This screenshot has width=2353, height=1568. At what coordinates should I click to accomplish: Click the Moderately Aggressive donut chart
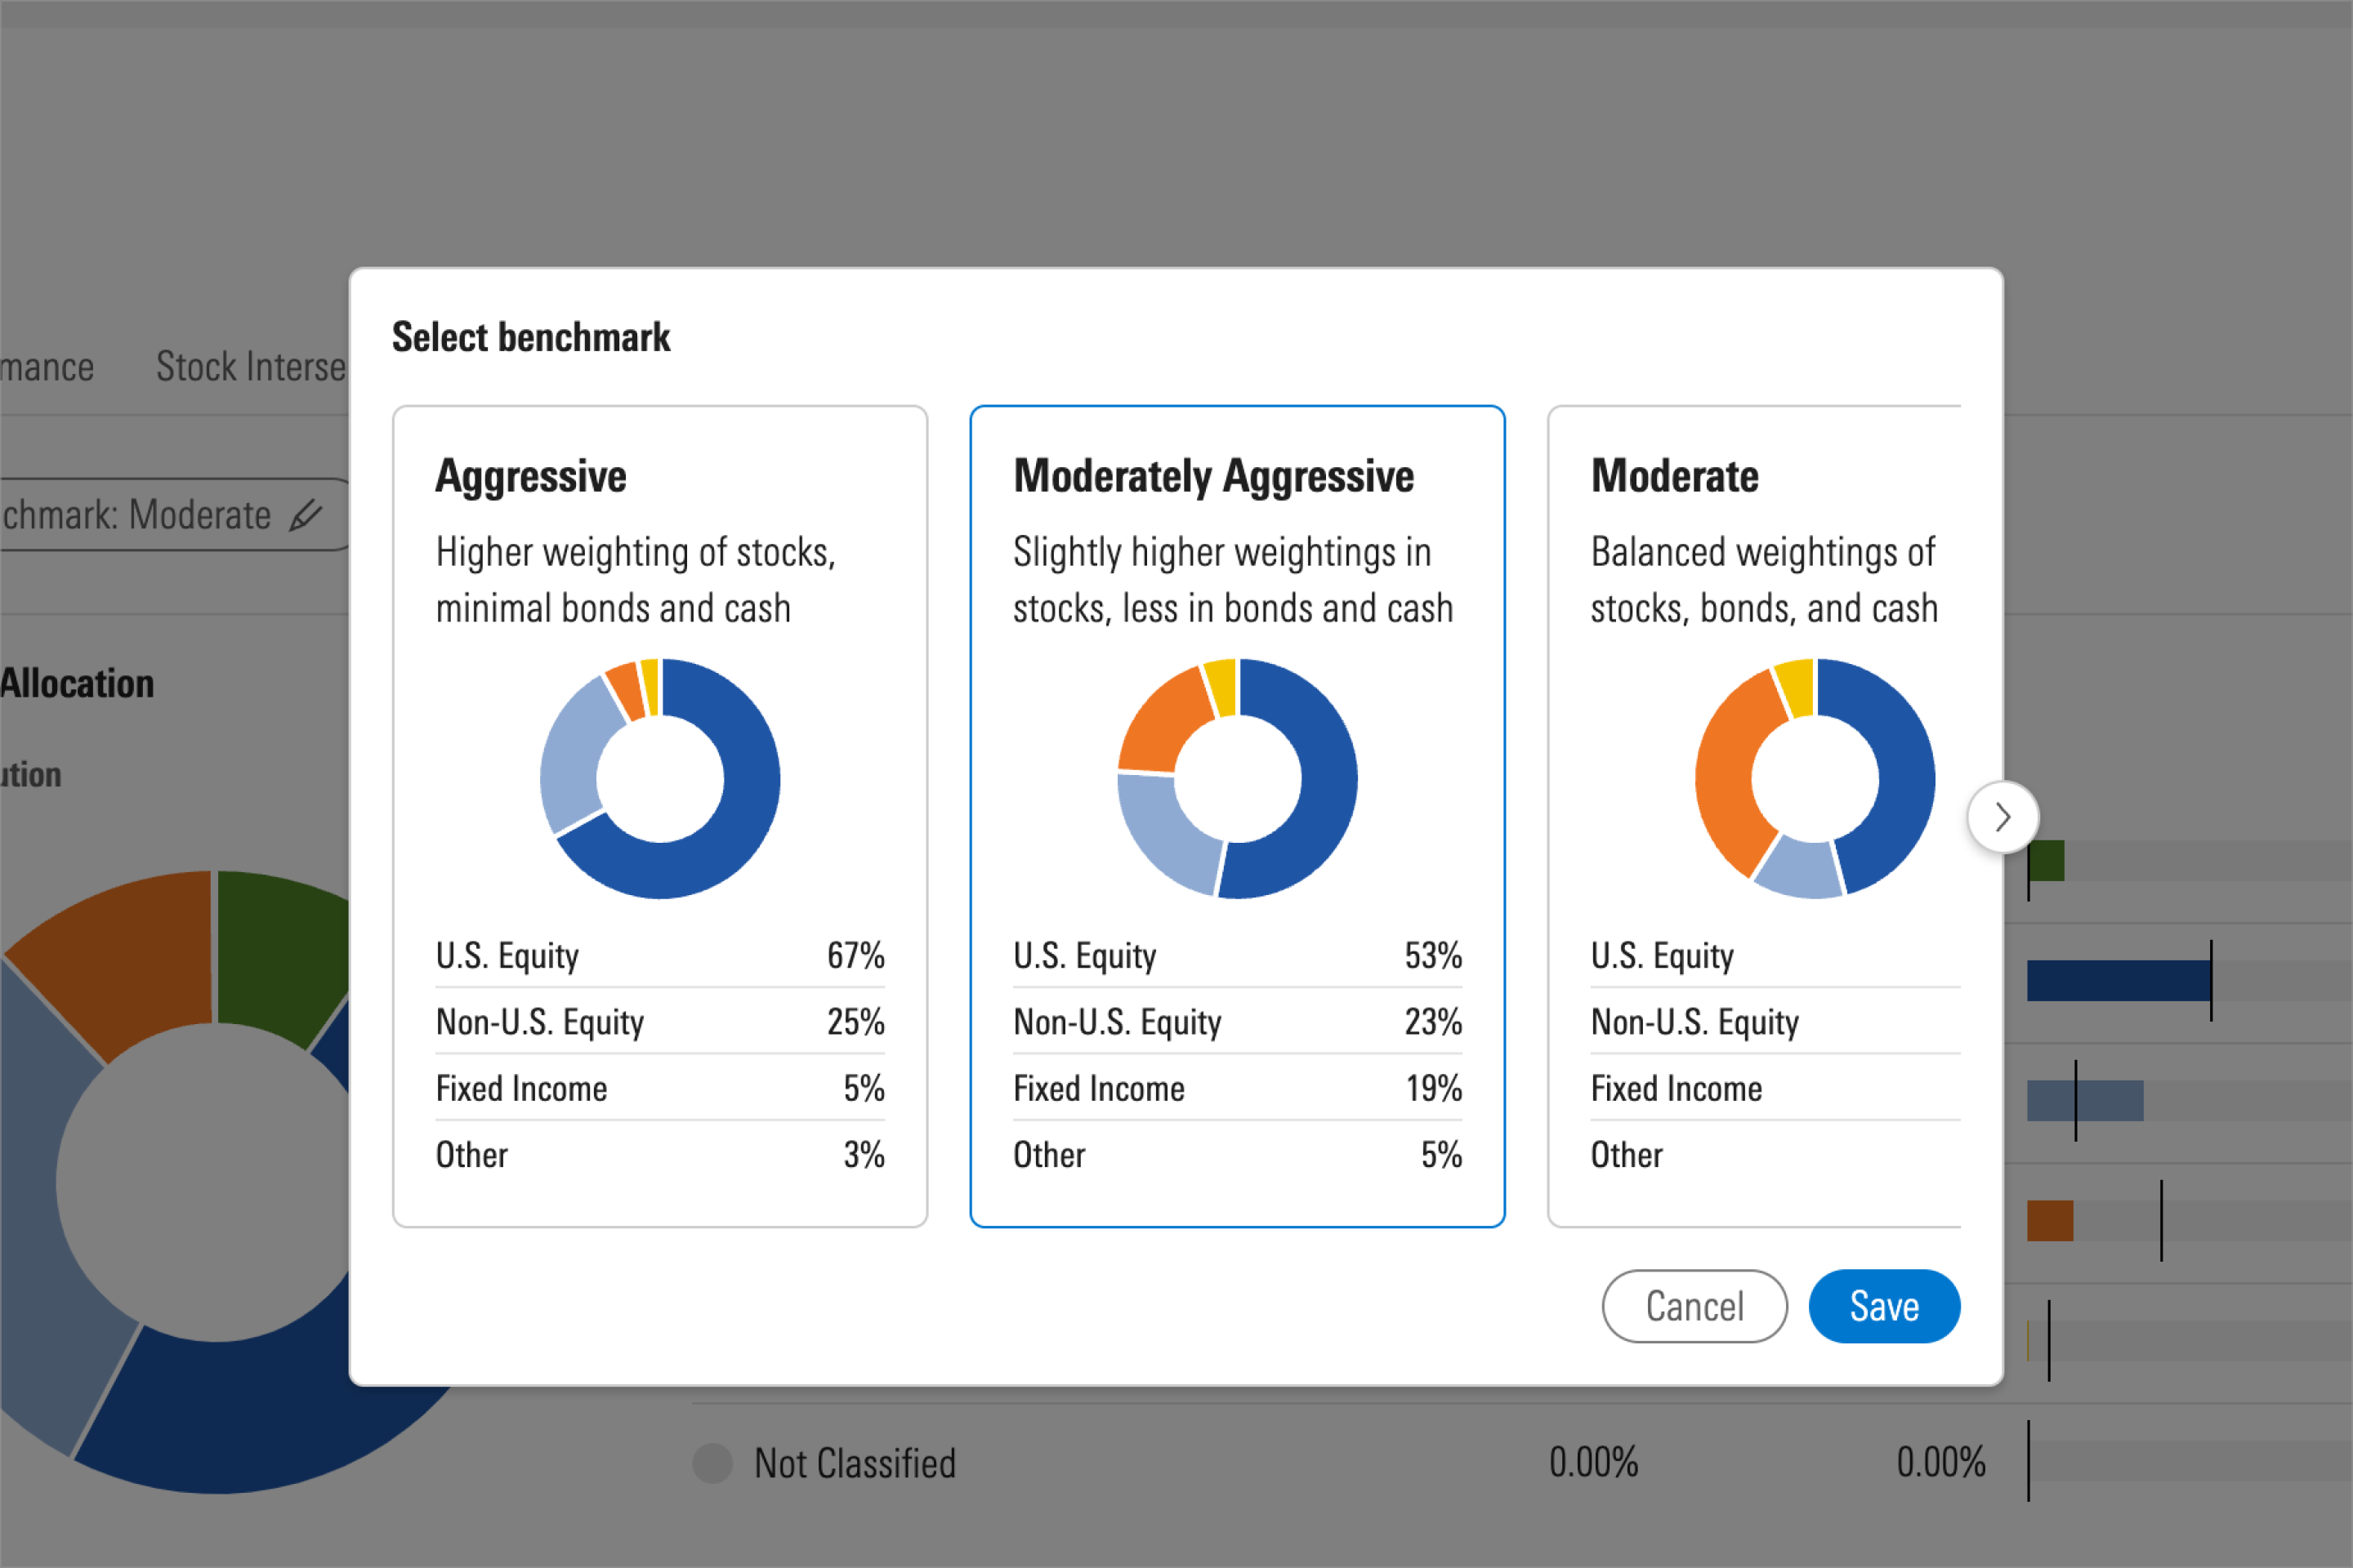(1238, 778)
